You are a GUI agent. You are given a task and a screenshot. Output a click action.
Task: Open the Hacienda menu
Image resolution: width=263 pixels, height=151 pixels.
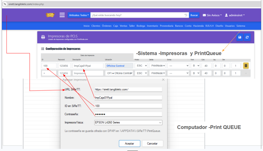(x=198, y=26)
